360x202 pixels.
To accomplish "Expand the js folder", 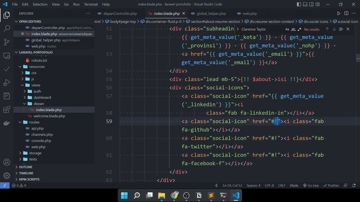I will (x=22, y=79).
